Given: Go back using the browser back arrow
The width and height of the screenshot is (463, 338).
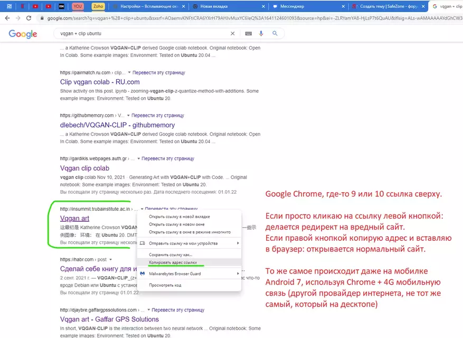Looking at the screenshot, I should 7,18.
